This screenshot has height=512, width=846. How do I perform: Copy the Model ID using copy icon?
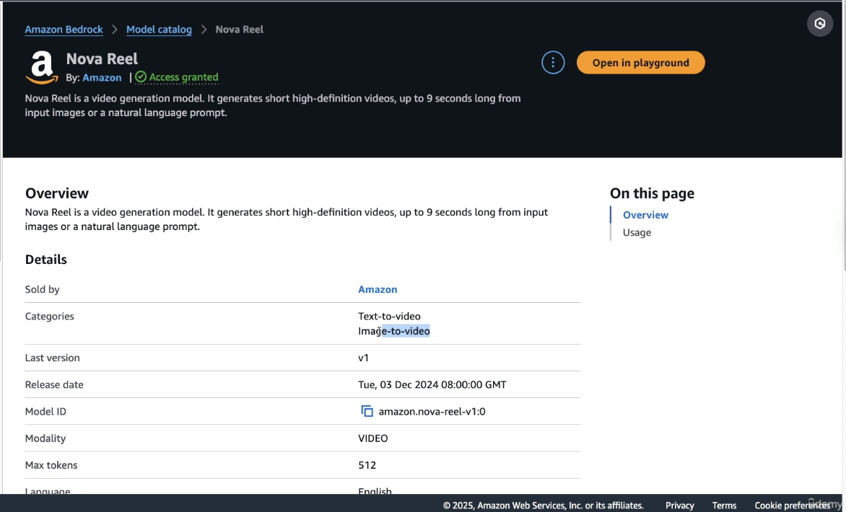tap(367, 411)
